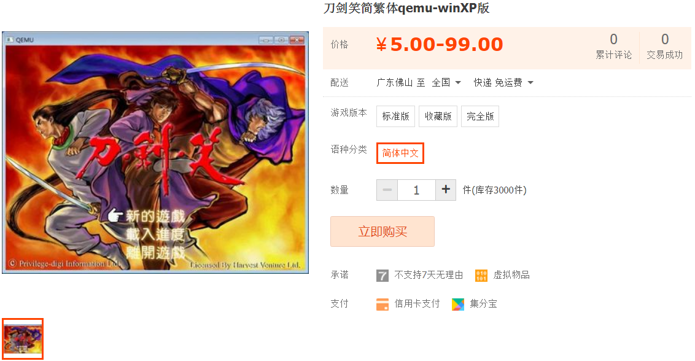Screen dimensions: 695x361
Task: Expand the 全国 destination dropdown
Action: point(446,82)
